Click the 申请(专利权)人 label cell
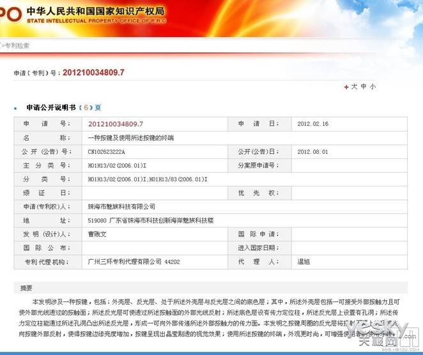The width and height of the screenshot is (423, 355). coord(48,207)
